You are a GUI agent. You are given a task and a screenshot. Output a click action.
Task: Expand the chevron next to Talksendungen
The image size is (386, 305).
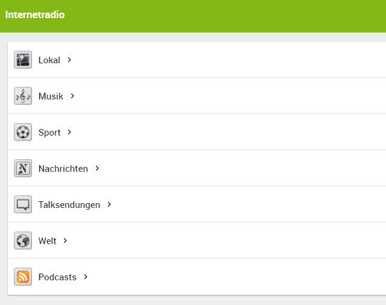pos(109,204)
